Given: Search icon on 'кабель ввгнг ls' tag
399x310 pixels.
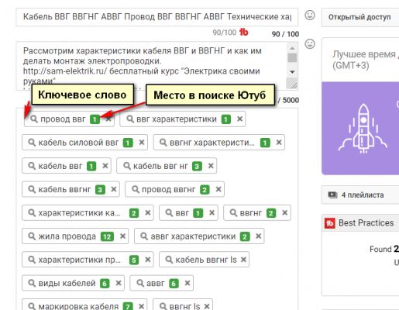Looking at the screenshot, I should (x=169, y=260).
